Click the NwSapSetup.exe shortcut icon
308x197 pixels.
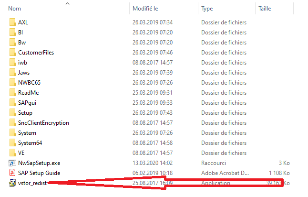pyautogui.click(x=12, y=163)
